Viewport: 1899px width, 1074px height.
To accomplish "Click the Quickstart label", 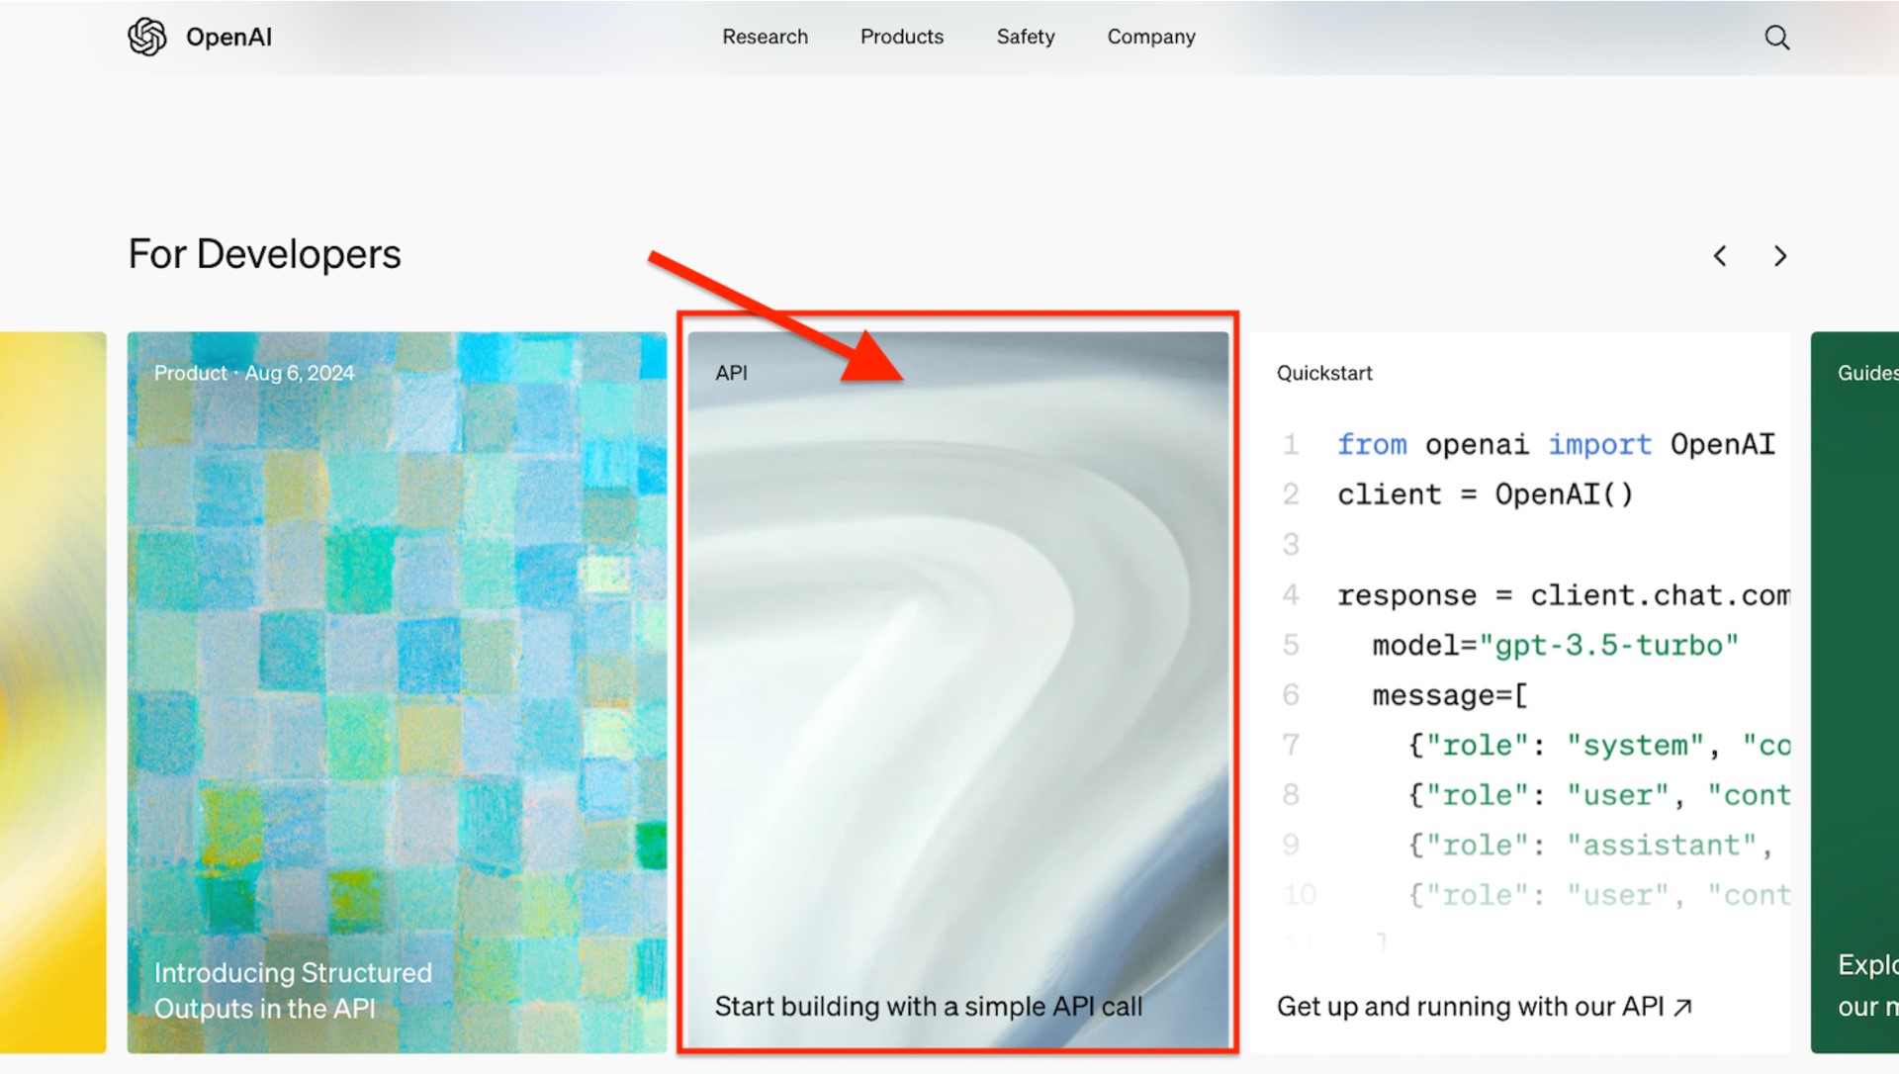I will pos(1324,373).
